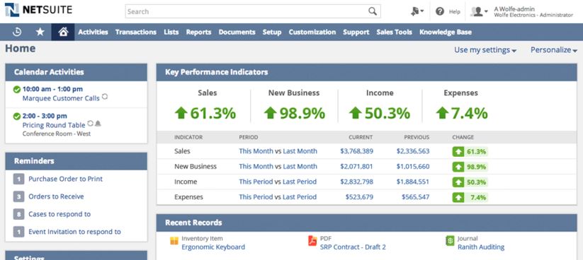Open the Lists menu
583x260 pixels.
tap(171, 32)
